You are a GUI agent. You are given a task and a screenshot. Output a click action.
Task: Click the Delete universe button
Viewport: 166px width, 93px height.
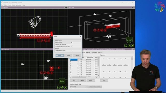[82, 80]
